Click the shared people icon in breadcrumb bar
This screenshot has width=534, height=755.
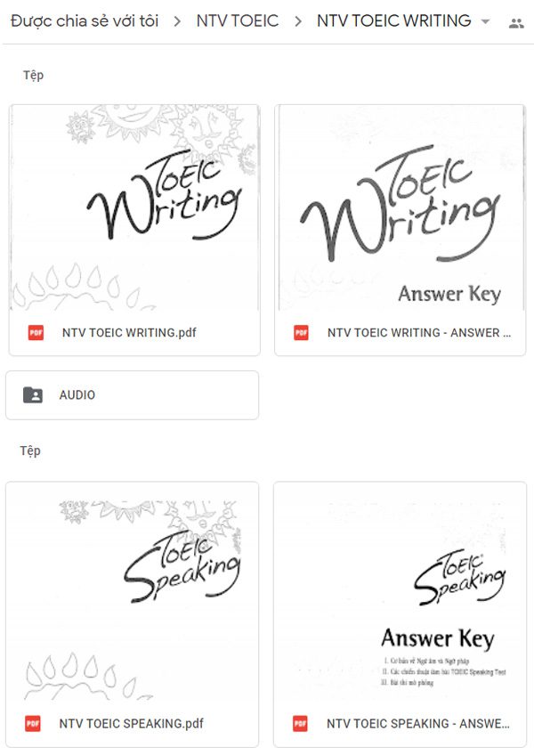pyautogui.click(x=516, y=22)
